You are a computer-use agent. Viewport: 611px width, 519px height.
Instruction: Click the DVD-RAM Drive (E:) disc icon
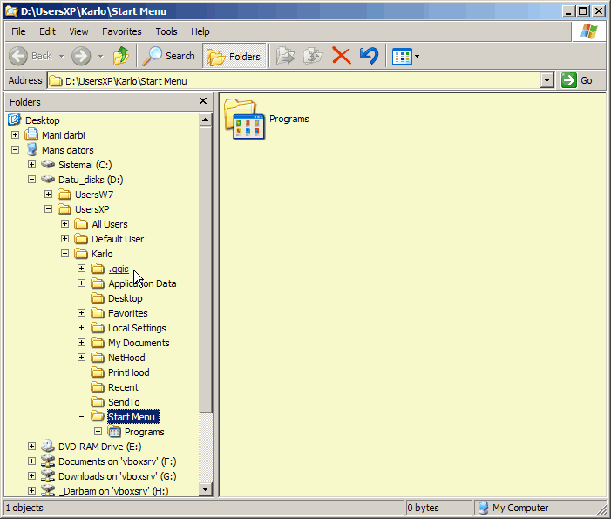click(48, 446)
